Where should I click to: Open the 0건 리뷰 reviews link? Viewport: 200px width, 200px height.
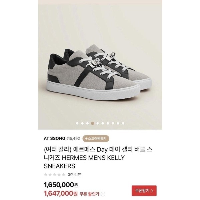(74, 174)
